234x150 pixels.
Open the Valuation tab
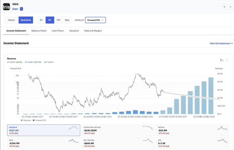(x=74, y=31)
